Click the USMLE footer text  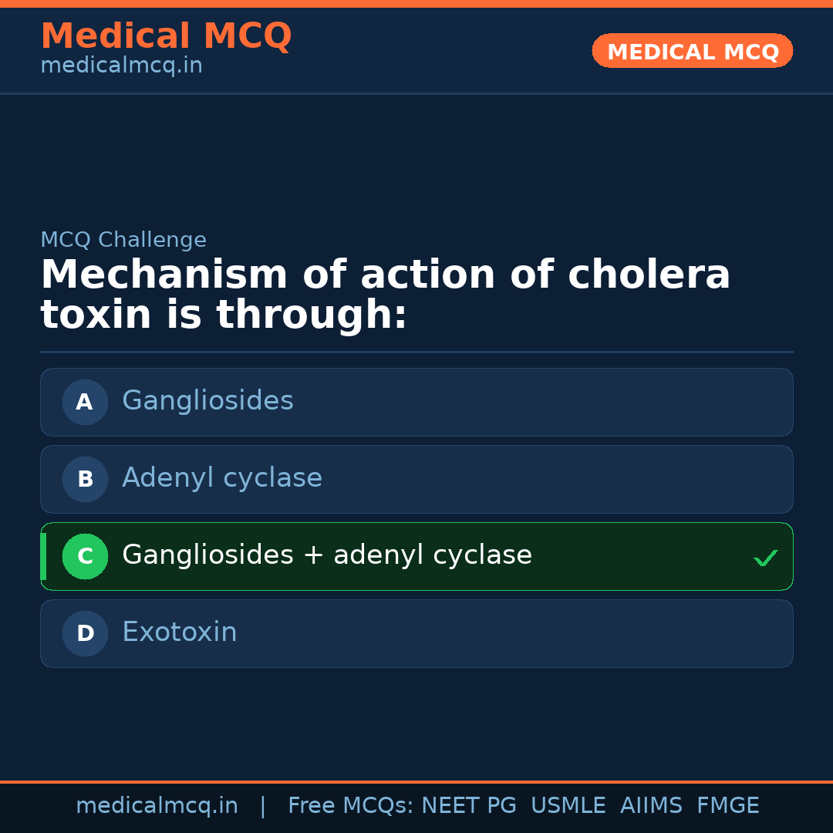[x=568, y=806]
